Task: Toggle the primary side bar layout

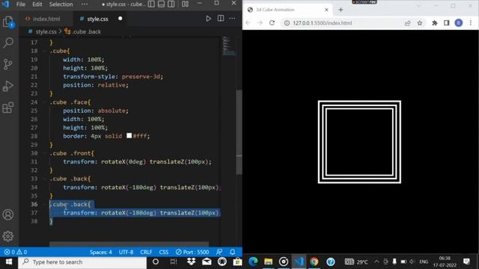Action: pos(151,4)
